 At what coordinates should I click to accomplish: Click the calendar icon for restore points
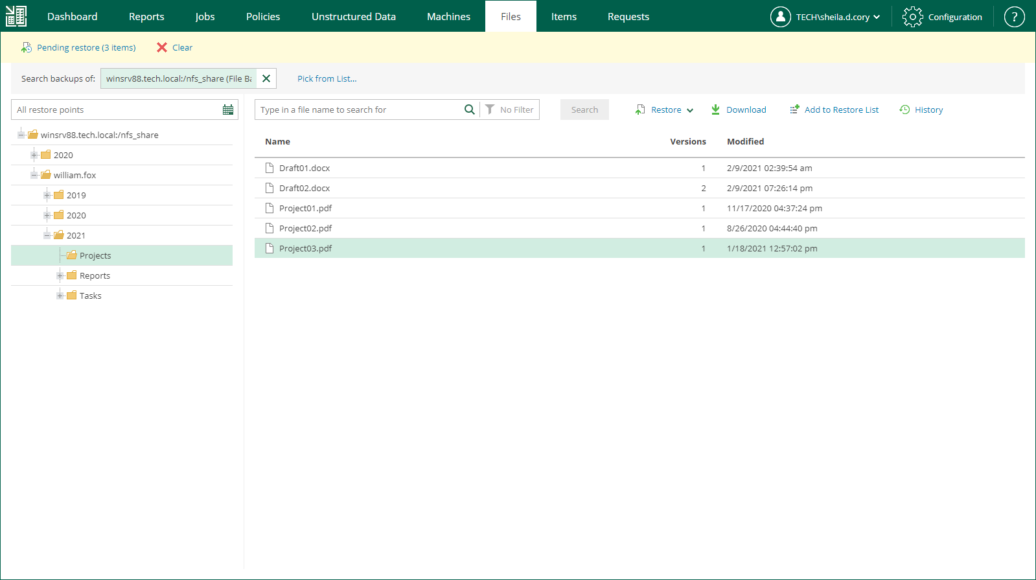click(228, 110)
